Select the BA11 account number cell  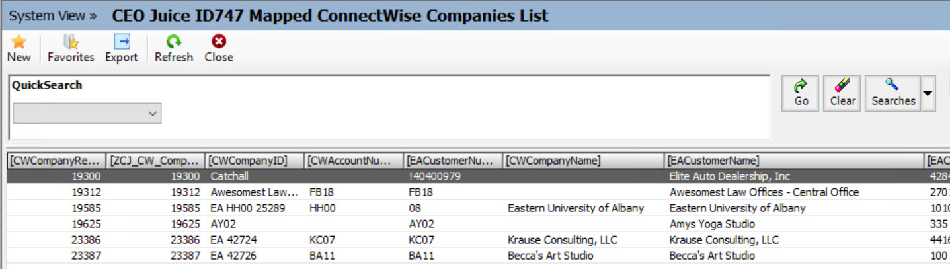pos(354,256)
